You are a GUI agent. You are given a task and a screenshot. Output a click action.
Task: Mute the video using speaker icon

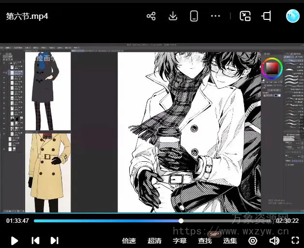(x=274, y=241)
